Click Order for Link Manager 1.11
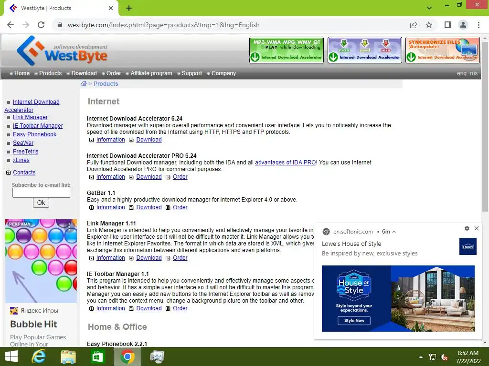This screenshot has height=366, width=489. click(180, 258)
